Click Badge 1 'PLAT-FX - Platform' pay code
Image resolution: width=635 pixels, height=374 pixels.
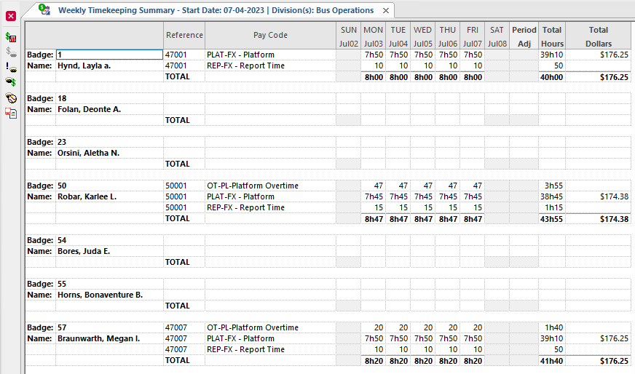pyautogui.click(x=240, y=55)
